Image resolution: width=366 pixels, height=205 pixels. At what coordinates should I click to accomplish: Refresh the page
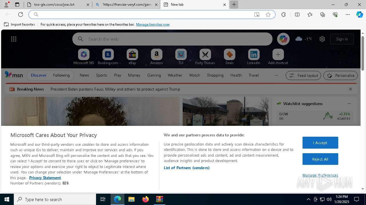[x=21, y=15]
